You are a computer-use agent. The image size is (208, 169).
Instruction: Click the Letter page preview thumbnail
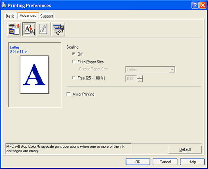point(34,75)
